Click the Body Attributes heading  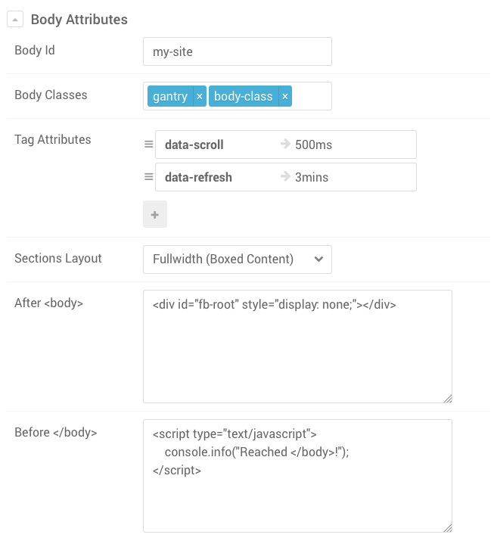[x=79, y=20]
